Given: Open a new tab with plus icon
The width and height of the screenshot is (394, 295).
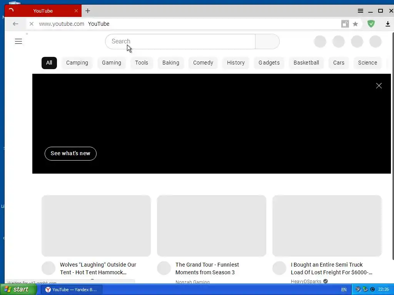Looking at the screenshot, I should click(87, 11).
